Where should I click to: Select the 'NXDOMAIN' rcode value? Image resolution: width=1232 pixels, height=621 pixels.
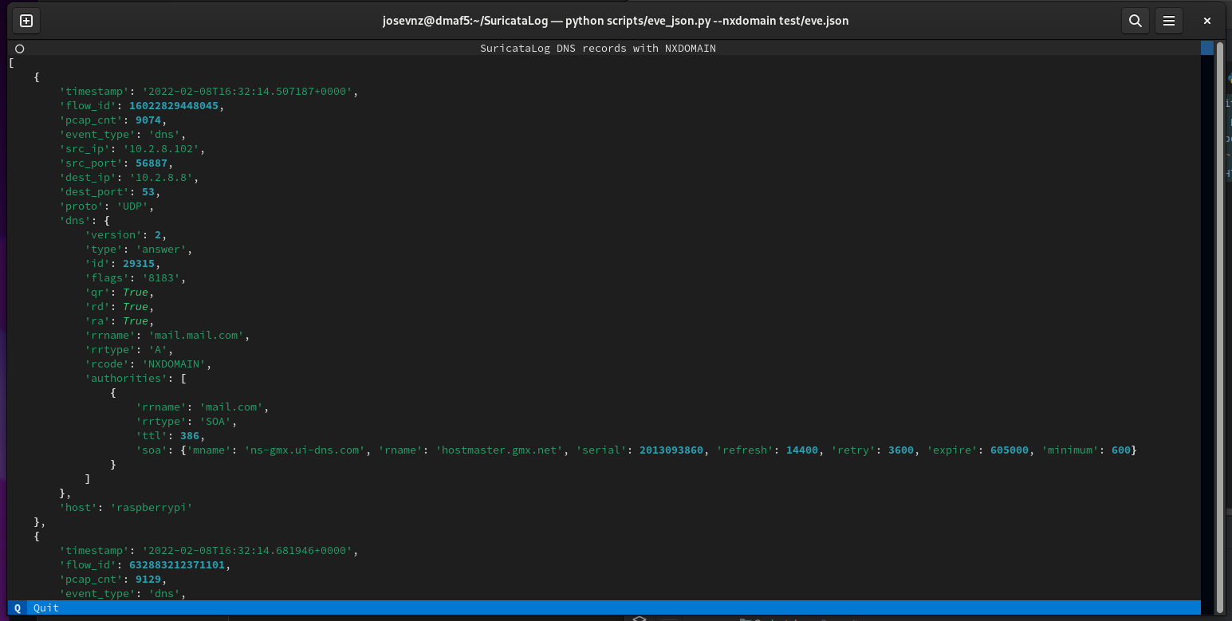click(x=175, y=364)
